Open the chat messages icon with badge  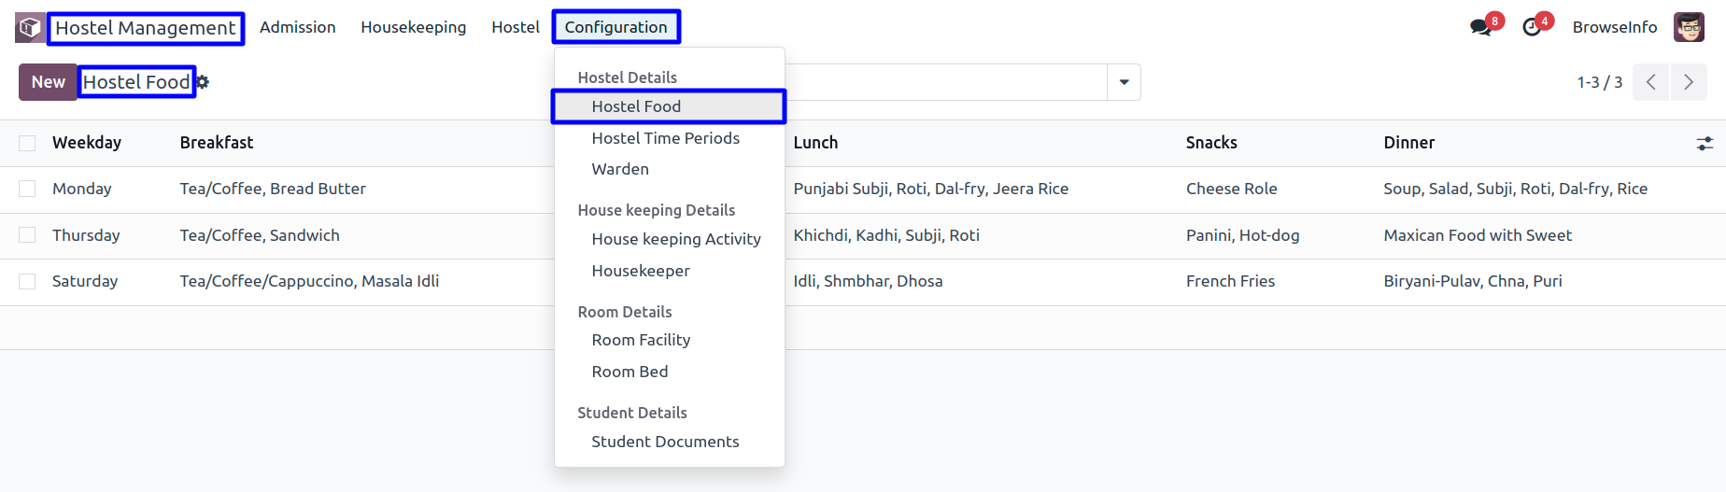1481,27
